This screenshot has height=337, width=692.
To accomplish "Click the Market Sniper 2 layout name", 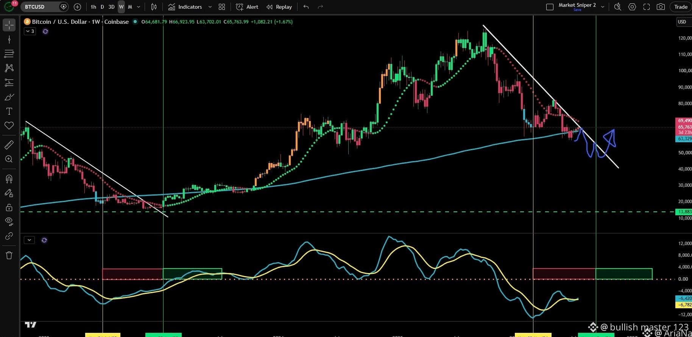I will click(x=577, y=5).
